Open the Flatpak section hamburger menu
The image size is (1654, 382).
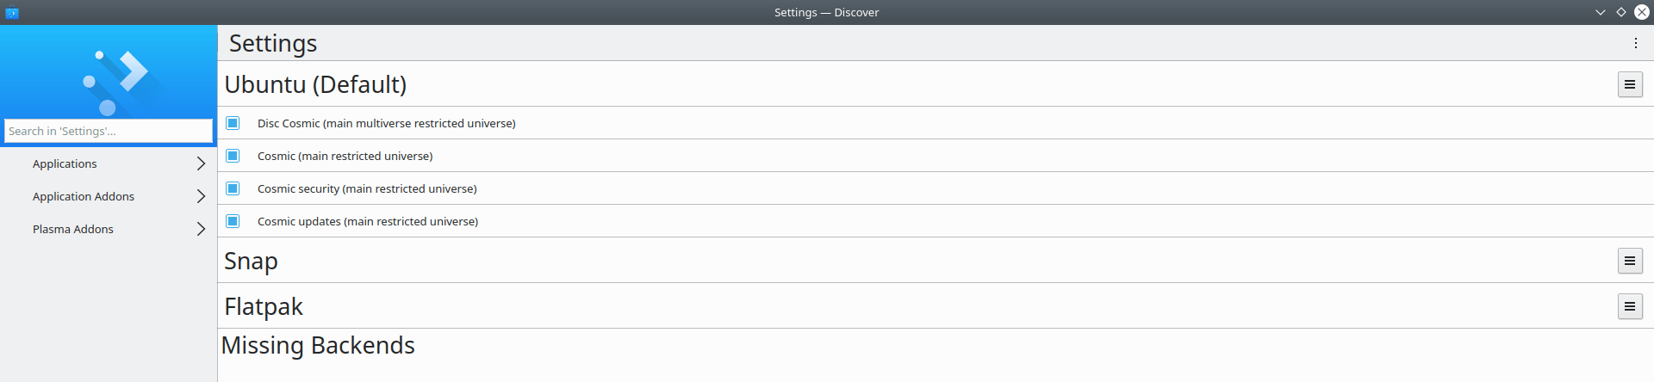point(1630,306)
